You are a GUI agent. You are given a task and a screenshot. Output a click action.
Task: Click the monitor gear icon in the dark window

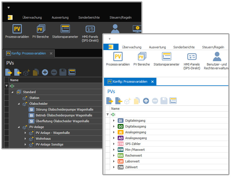pyautogui.click(x=137, y=29)
